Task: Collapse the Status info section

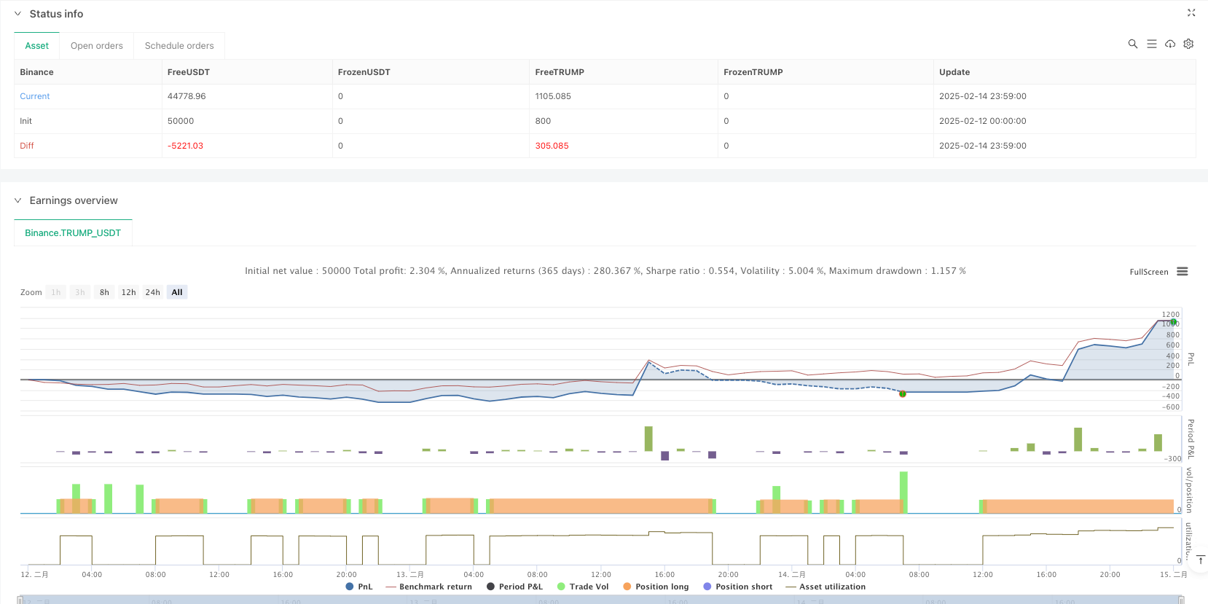Action: (x=18, y=14)
